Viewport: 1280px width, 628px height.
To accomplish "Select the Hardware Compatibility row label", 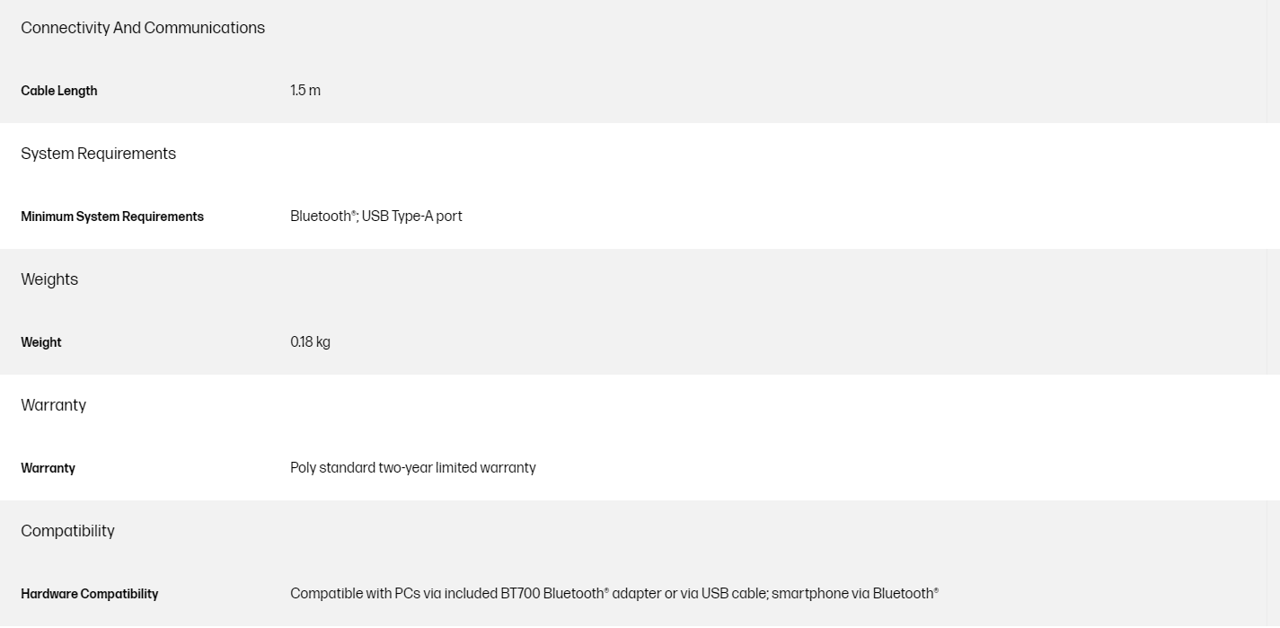I will pos(89,594).
